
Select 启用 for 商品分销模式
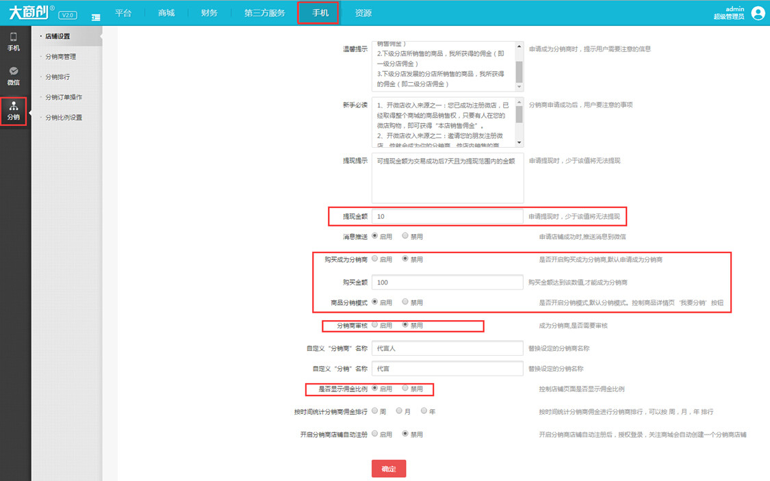(x=374, y=302)
